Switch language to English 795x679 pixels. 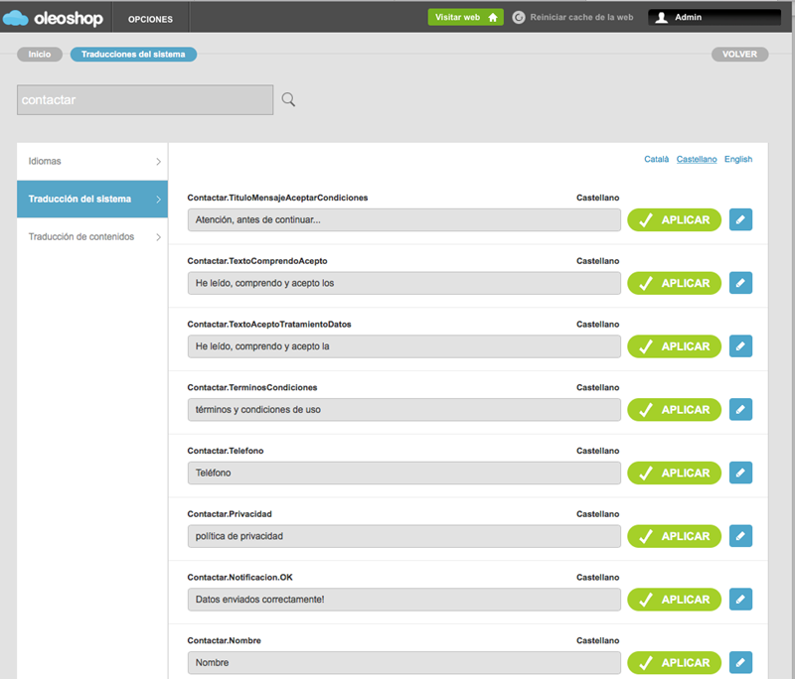[738, 159]
